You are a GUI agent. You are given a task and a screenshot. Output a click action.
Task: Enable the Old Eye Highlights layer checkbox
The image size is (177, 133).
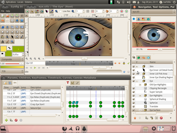pyautogui.click(x=134, y=85)
